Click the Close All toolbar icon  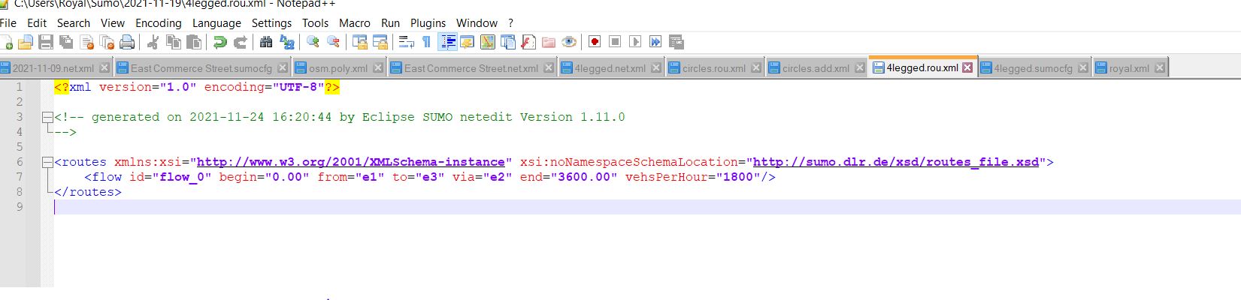point(107,42)
